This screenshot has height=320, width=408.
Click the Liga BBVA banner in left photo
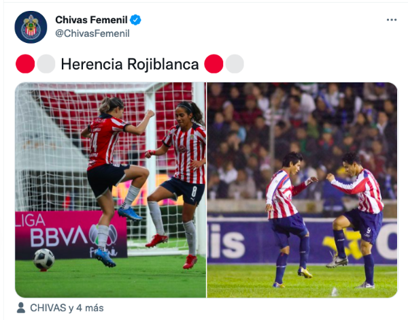click(71, 235)
